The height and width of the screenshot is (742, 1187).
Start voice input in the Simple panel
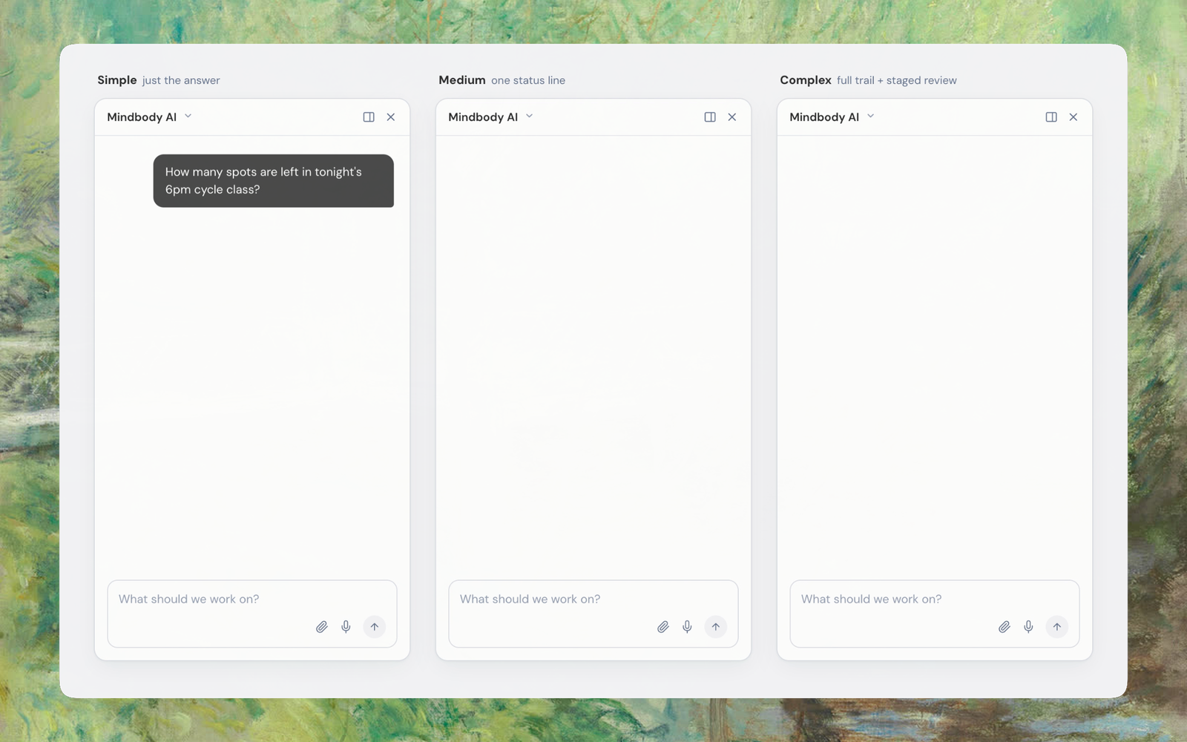pyautogui.click(x=346, y=627)
